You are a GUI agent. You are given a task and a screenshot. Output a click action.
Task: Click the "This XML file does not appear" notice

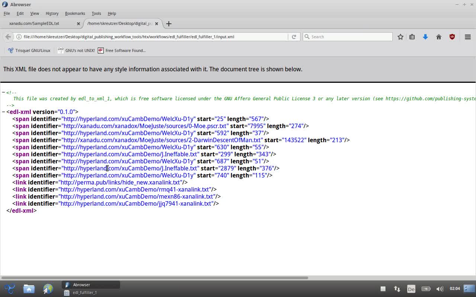point(153,69)
